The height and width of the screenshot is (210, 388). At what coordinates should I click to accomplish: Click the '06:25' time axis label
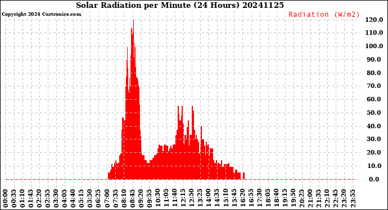point(98,199)
